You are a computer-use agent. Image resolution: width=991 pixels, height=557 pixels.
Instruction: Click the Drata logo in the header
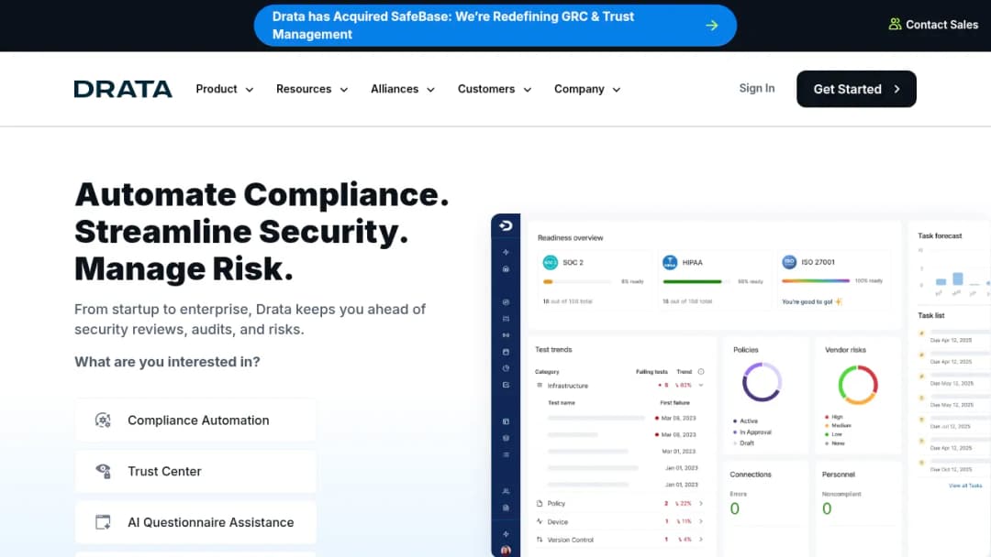coord(123,89)
